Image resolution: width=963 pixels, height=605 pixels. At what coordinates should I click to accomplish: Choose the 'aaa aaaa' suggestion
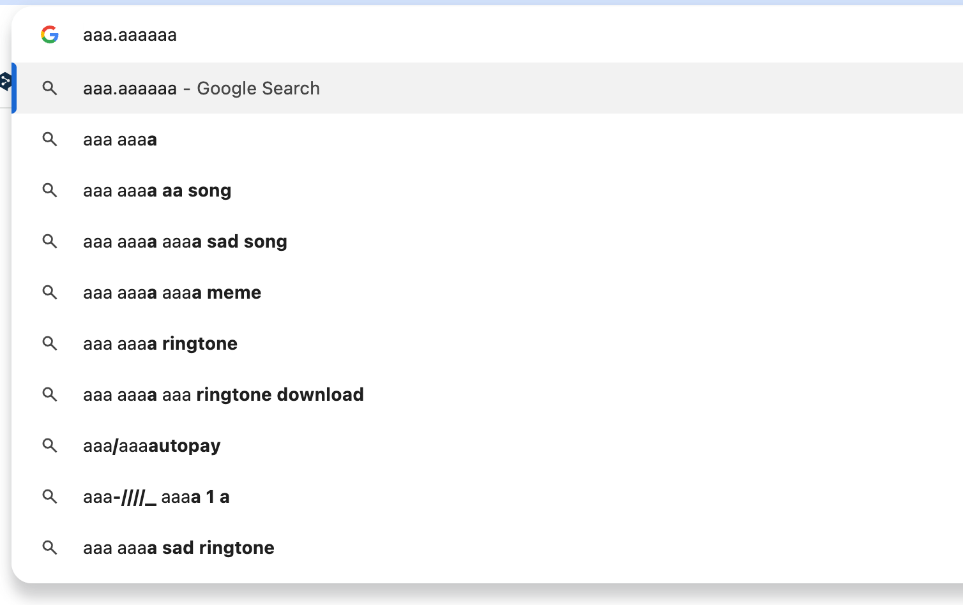coord(120,139)
